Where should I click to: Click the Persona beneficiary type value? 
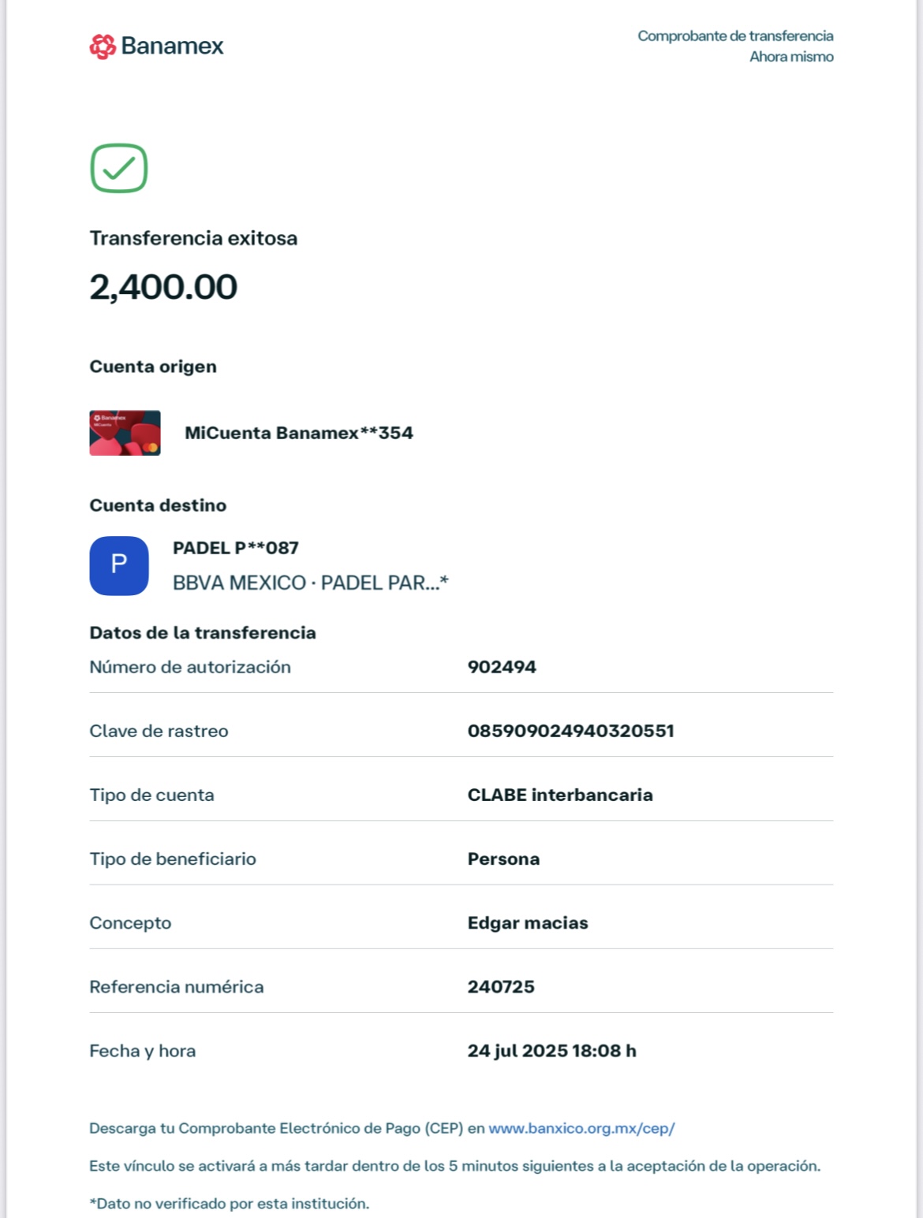click(x=503, y=859)
